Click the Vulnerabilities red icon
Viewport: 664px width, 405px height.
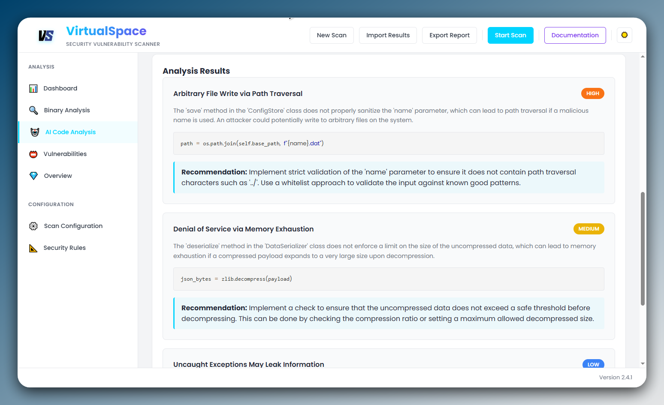click(33, 154)
